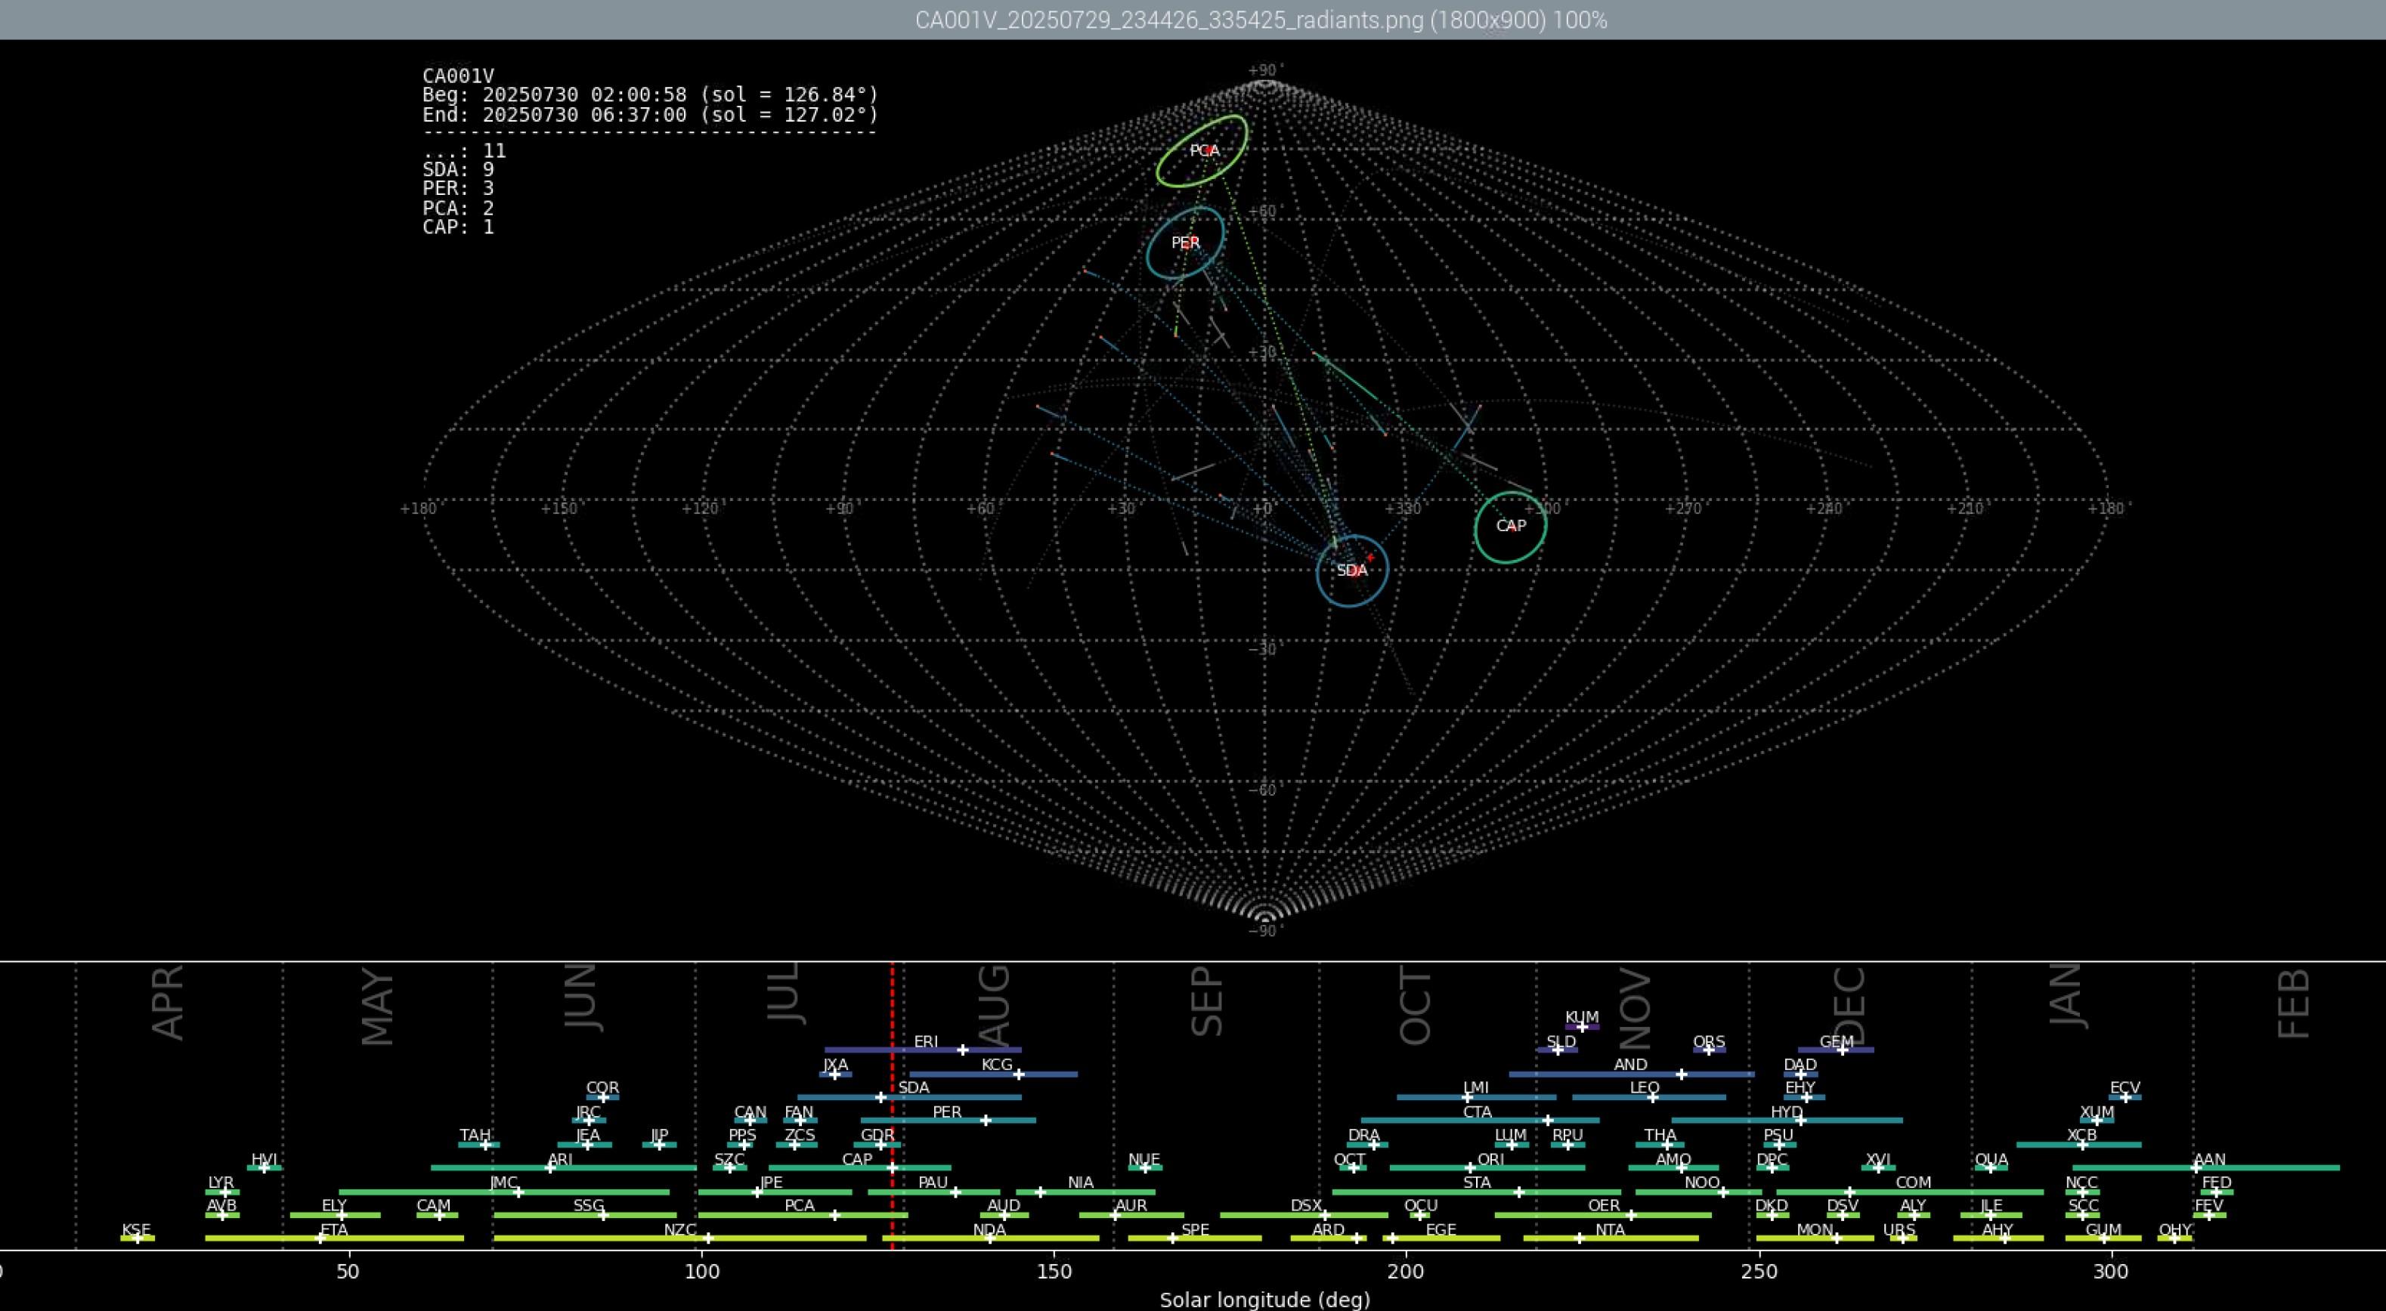Click the peak cross on the KUM bar
2386x1311 pixels.
[x=1582, y=1027]
